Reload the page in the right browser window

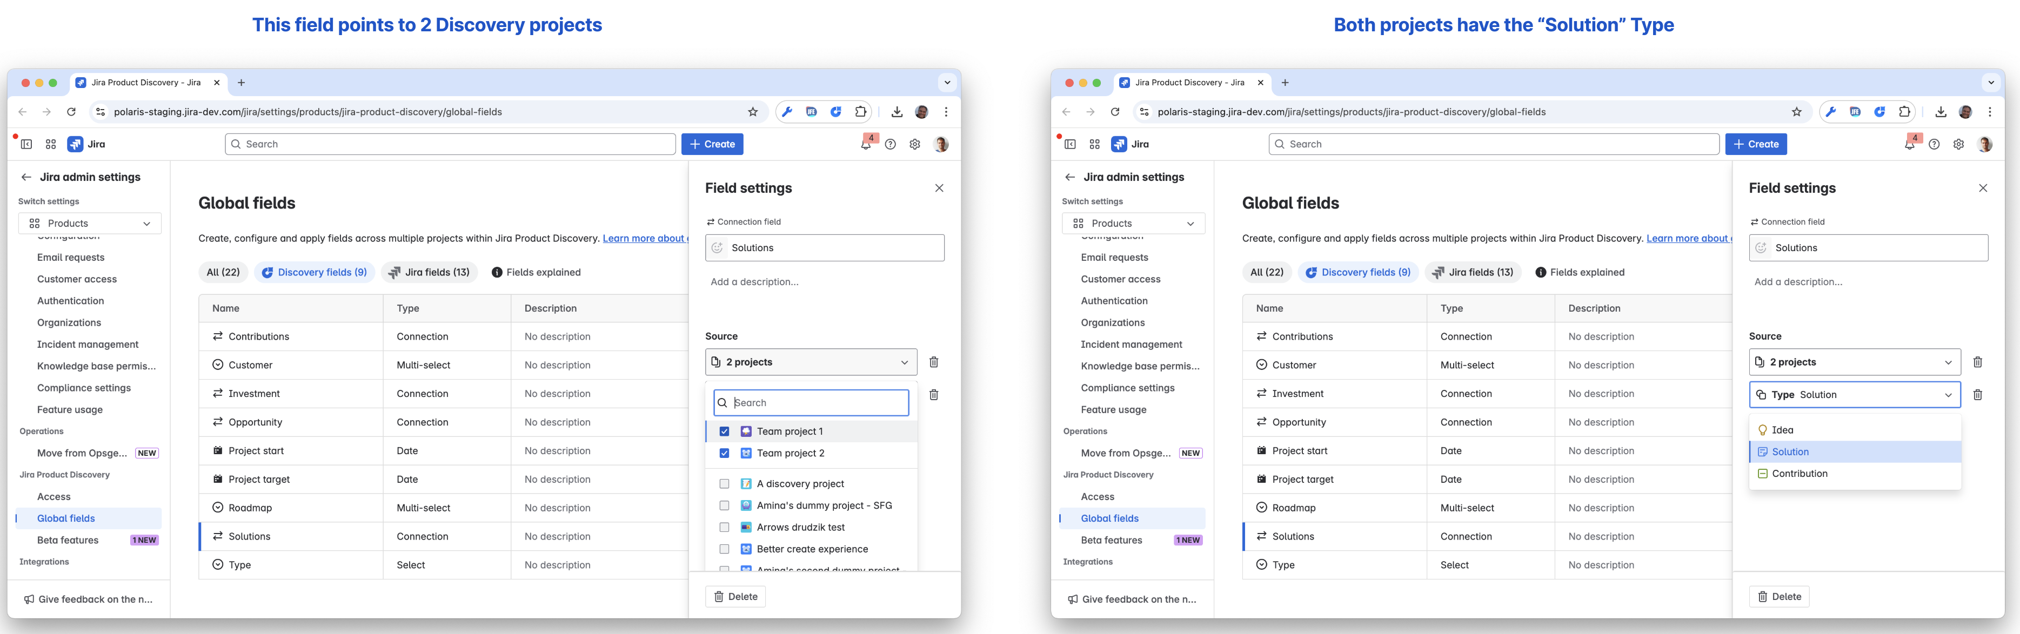pos(1115,112)
